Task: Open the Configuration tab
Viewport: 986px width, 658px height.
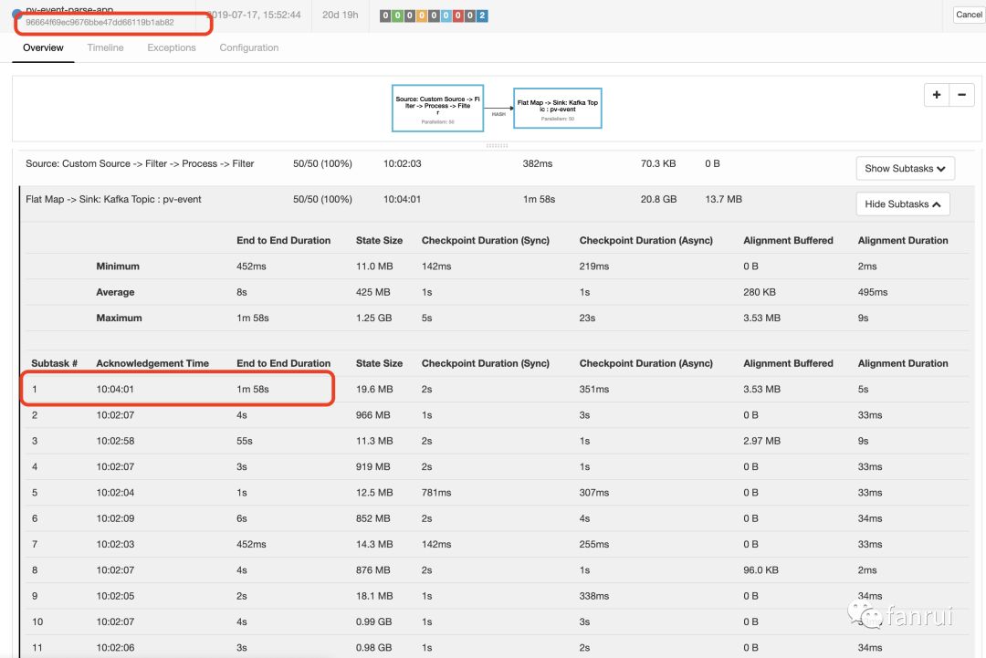Action: 249,47
